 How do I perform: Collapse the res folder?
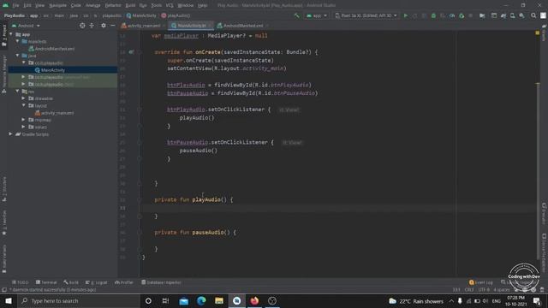coord(17,92)
